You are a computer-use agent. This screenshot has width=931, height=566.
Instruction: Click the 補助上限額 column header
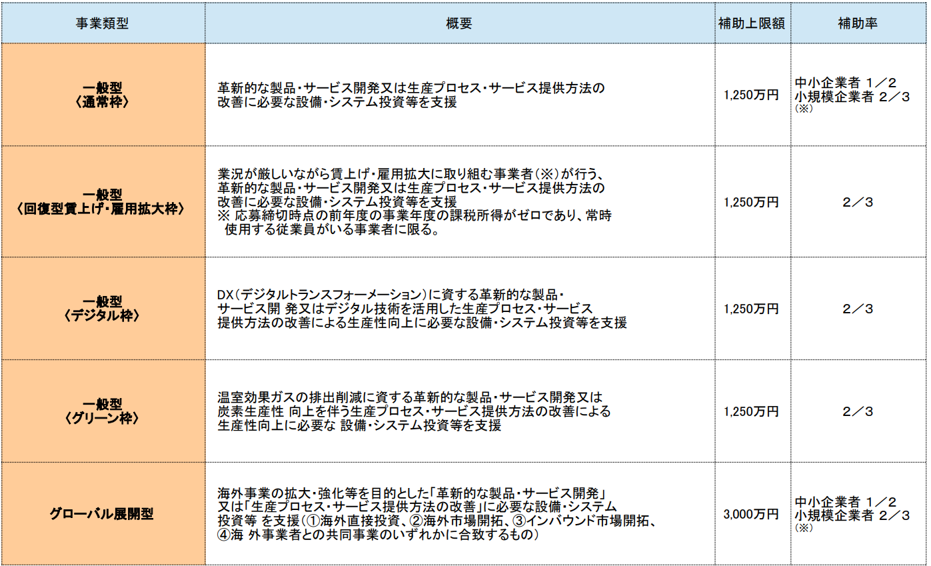754,21
